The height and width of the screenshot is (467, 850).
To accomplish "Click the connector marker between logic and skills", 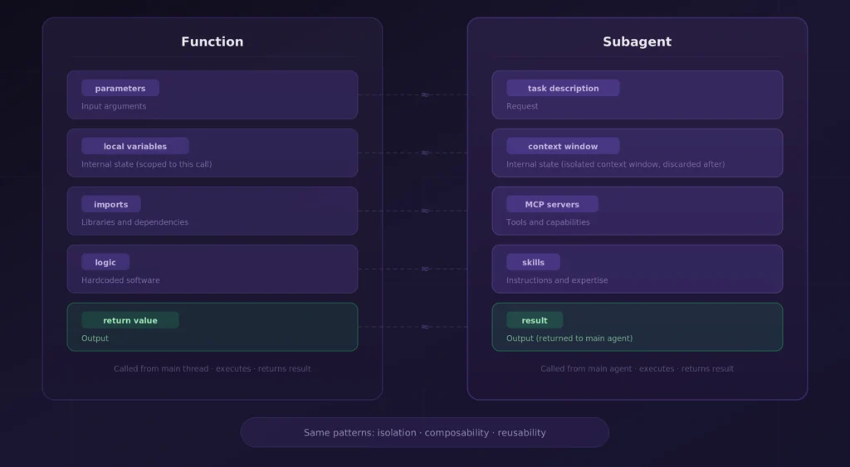I will click(425, 269).
